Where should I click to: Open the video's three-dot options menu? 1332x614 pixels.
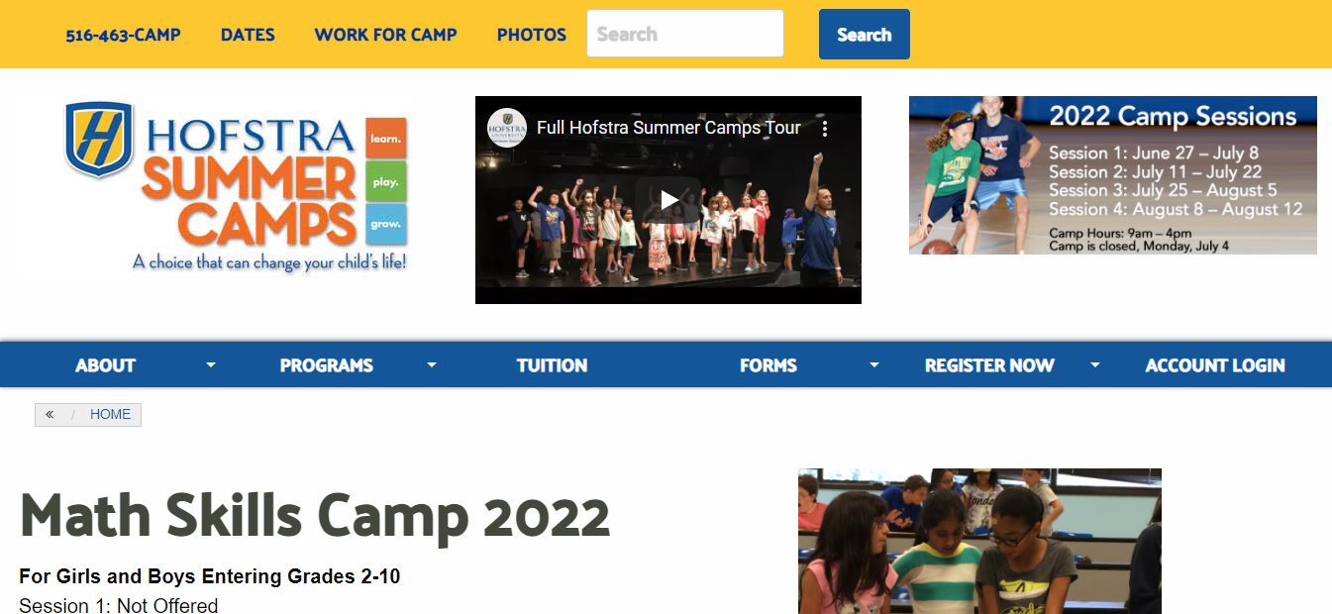click(x=824, y=128)
